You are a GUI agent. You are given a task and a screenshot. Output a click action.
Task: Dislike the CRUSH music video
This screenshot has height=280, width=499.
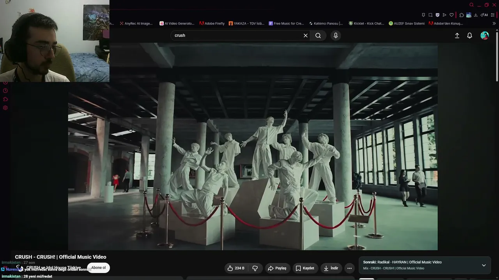[x=255, y=268]
